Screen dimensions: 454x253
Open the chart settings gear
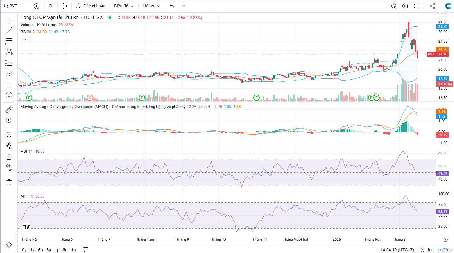point(405,6)
